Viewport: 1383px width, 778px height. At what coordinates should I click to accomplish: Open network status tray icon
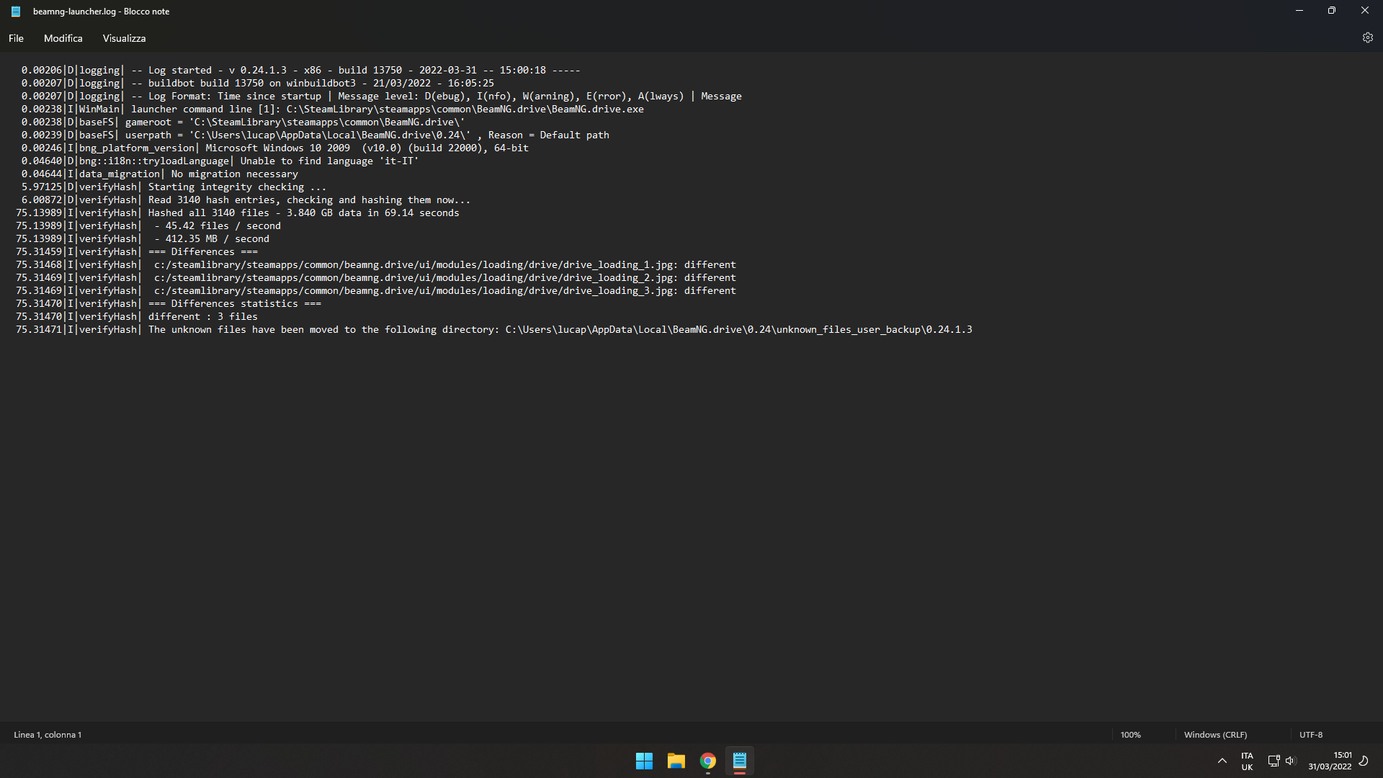tap(1274, 761)
